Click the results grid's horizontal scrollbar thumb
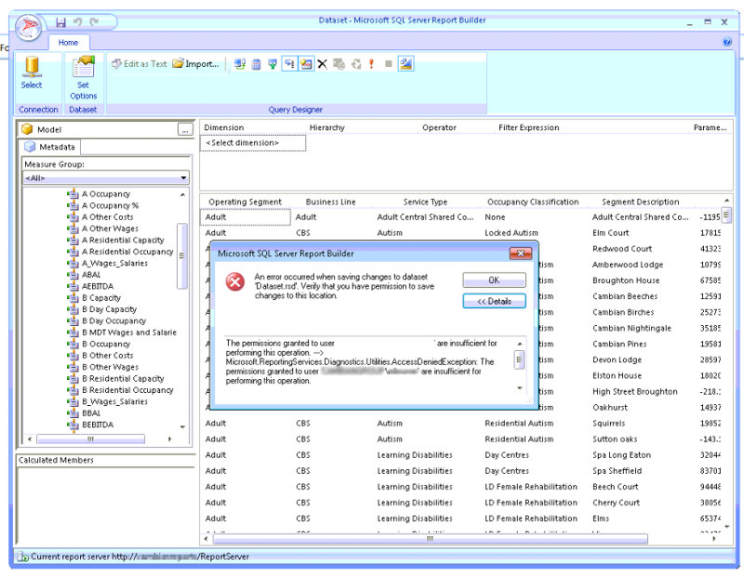 click(430, 539)
